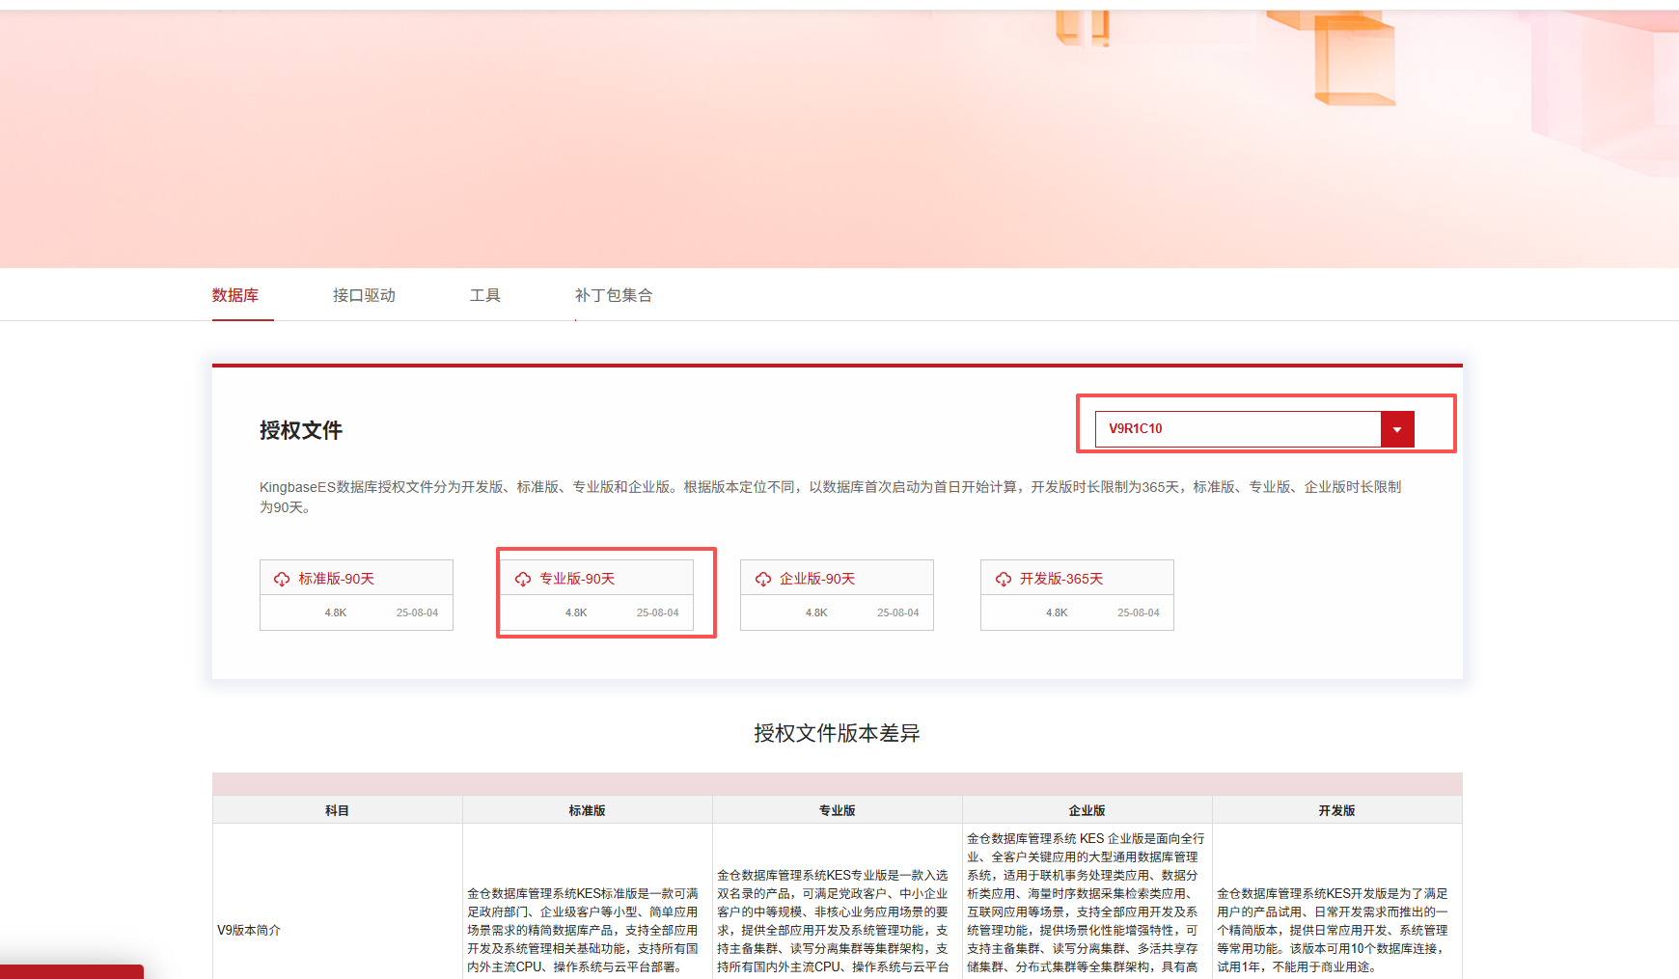Open the red version dropdown arrow
The width and height of the screenshot is (1679, 979).
coord(1396,429)
